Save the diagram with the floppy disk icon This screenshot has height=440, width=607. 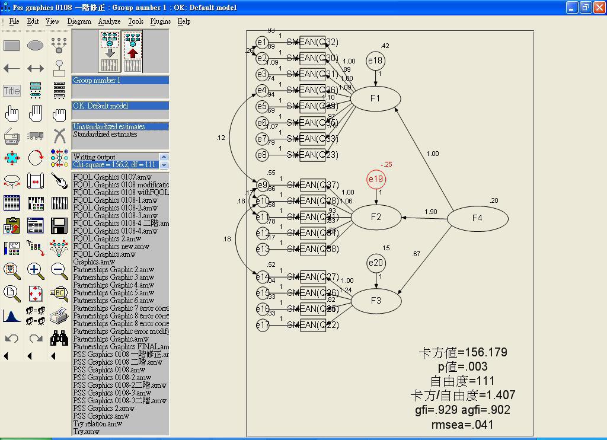59,226
